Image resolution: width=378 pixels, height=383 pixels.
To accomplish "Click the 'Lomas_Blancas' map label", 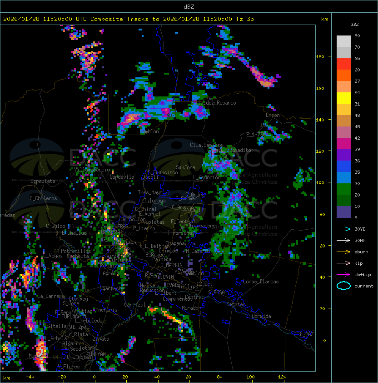I will (x=261, y=282).
